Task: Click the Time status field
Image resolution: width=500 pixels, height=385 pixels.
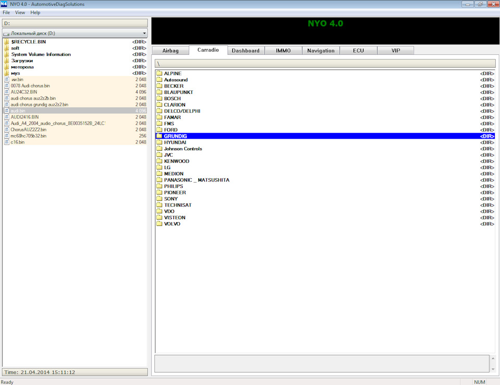Action: tap(75, 372)
